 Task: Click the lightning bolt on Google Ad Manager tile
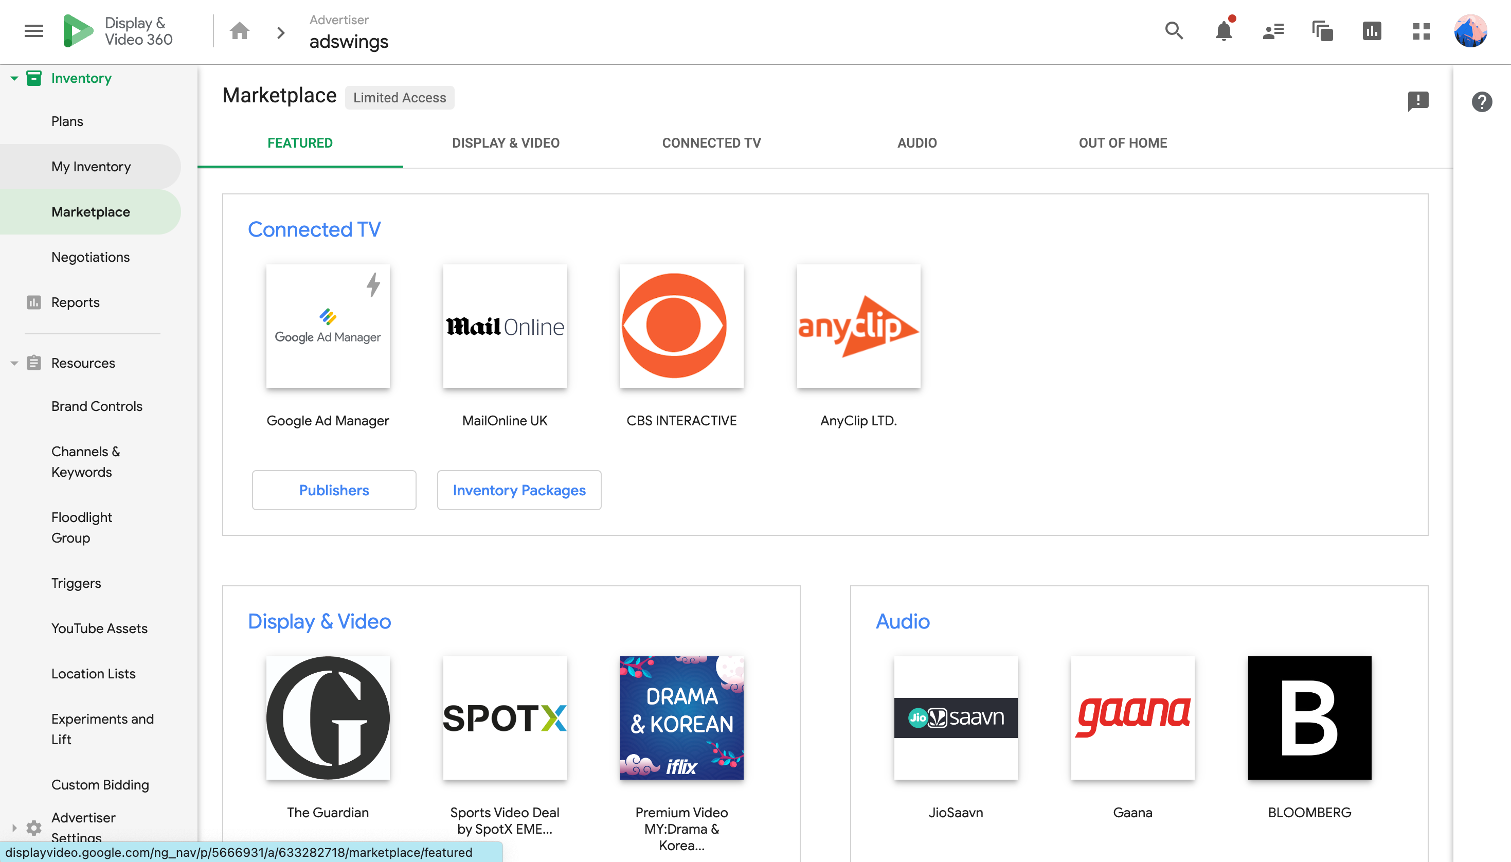[x=373, y=285]
